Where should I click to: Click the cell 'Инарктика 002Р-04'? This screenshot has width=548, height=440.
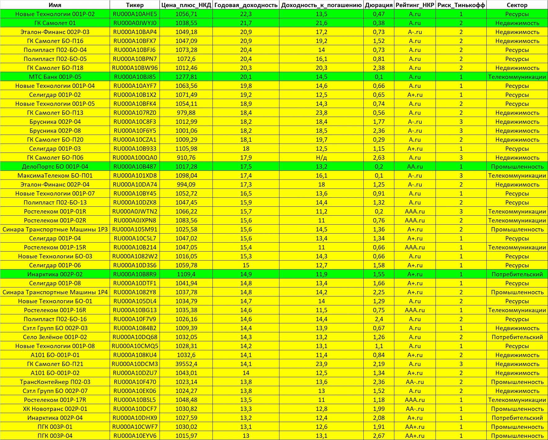click(x=55, y=418)
